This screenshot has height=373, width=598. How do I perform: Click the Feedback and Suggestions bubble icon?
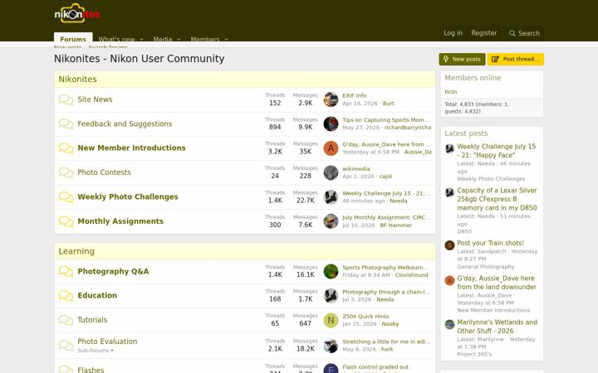[66, 124]
